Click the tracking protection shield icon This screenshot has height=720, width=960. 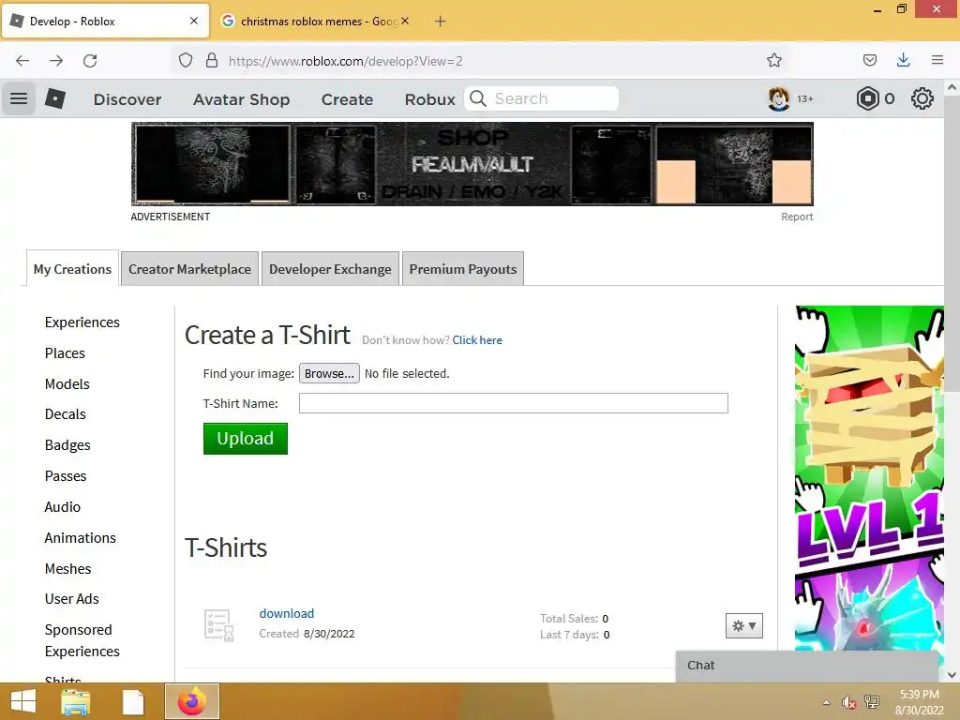[x=186, y=61]
